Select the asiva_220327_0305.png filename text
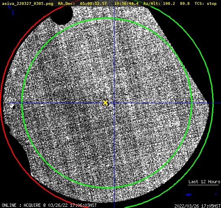The height and width of the screenshot is (208, 221). (x=28, y=4)
